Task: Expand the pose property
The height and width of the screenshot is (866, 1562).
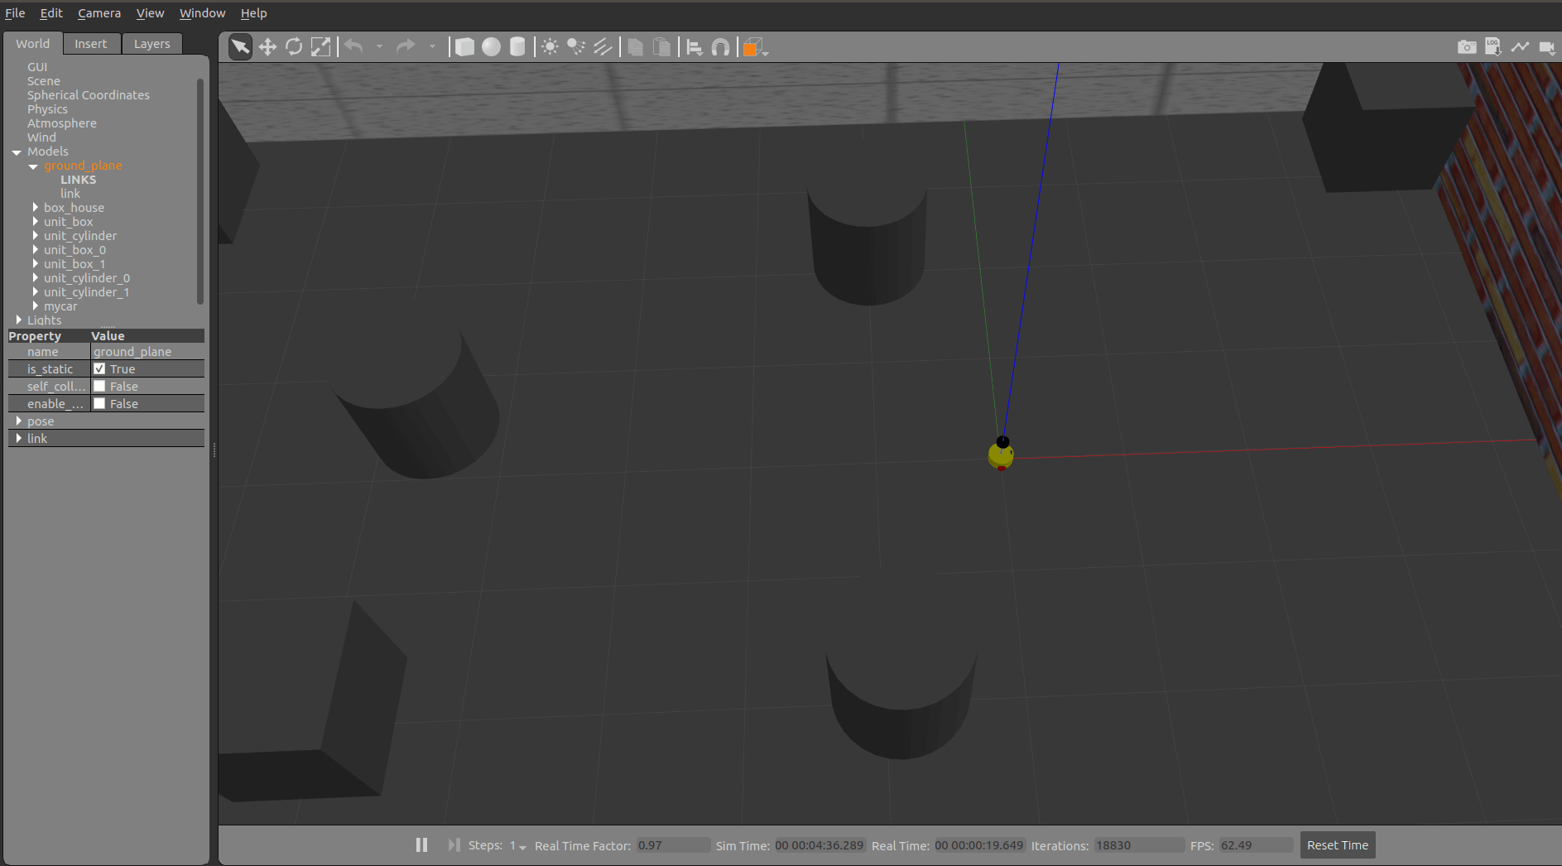Action: [x=19, y=421]
